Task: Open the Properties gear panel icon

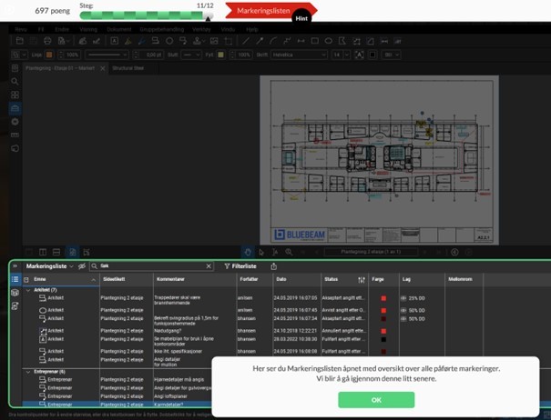Action: pos(15,122)
